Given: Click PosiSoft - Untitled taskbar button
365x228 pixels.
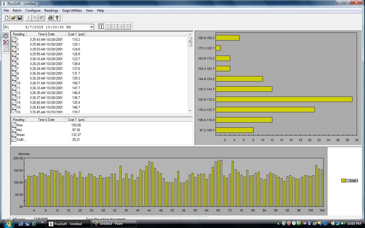Looking at the screenshot, I should click(x=69, y=224).
